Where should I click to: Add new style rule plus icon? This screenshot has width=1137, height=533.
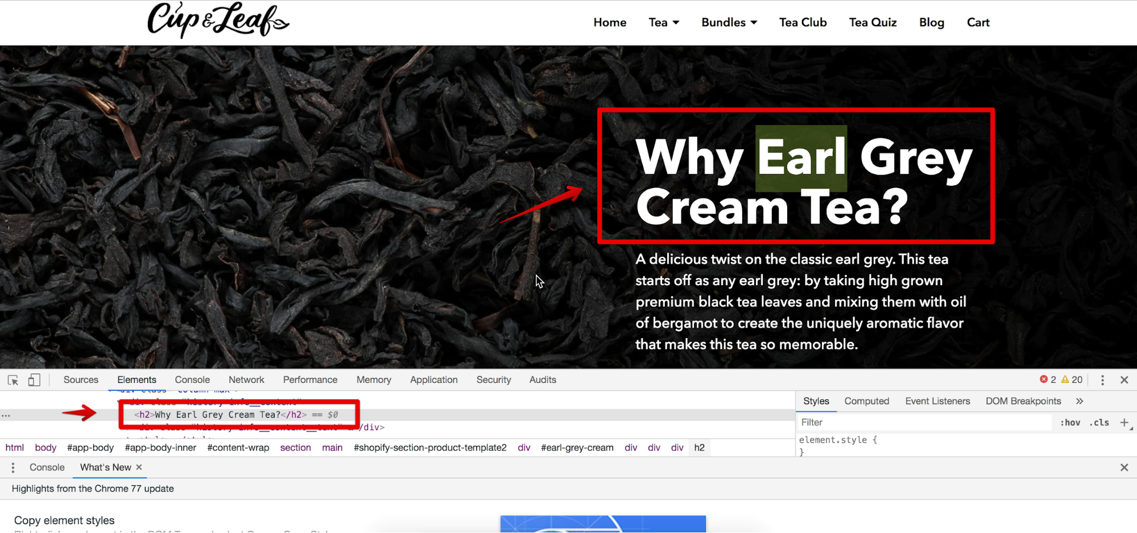point(1124,422)
